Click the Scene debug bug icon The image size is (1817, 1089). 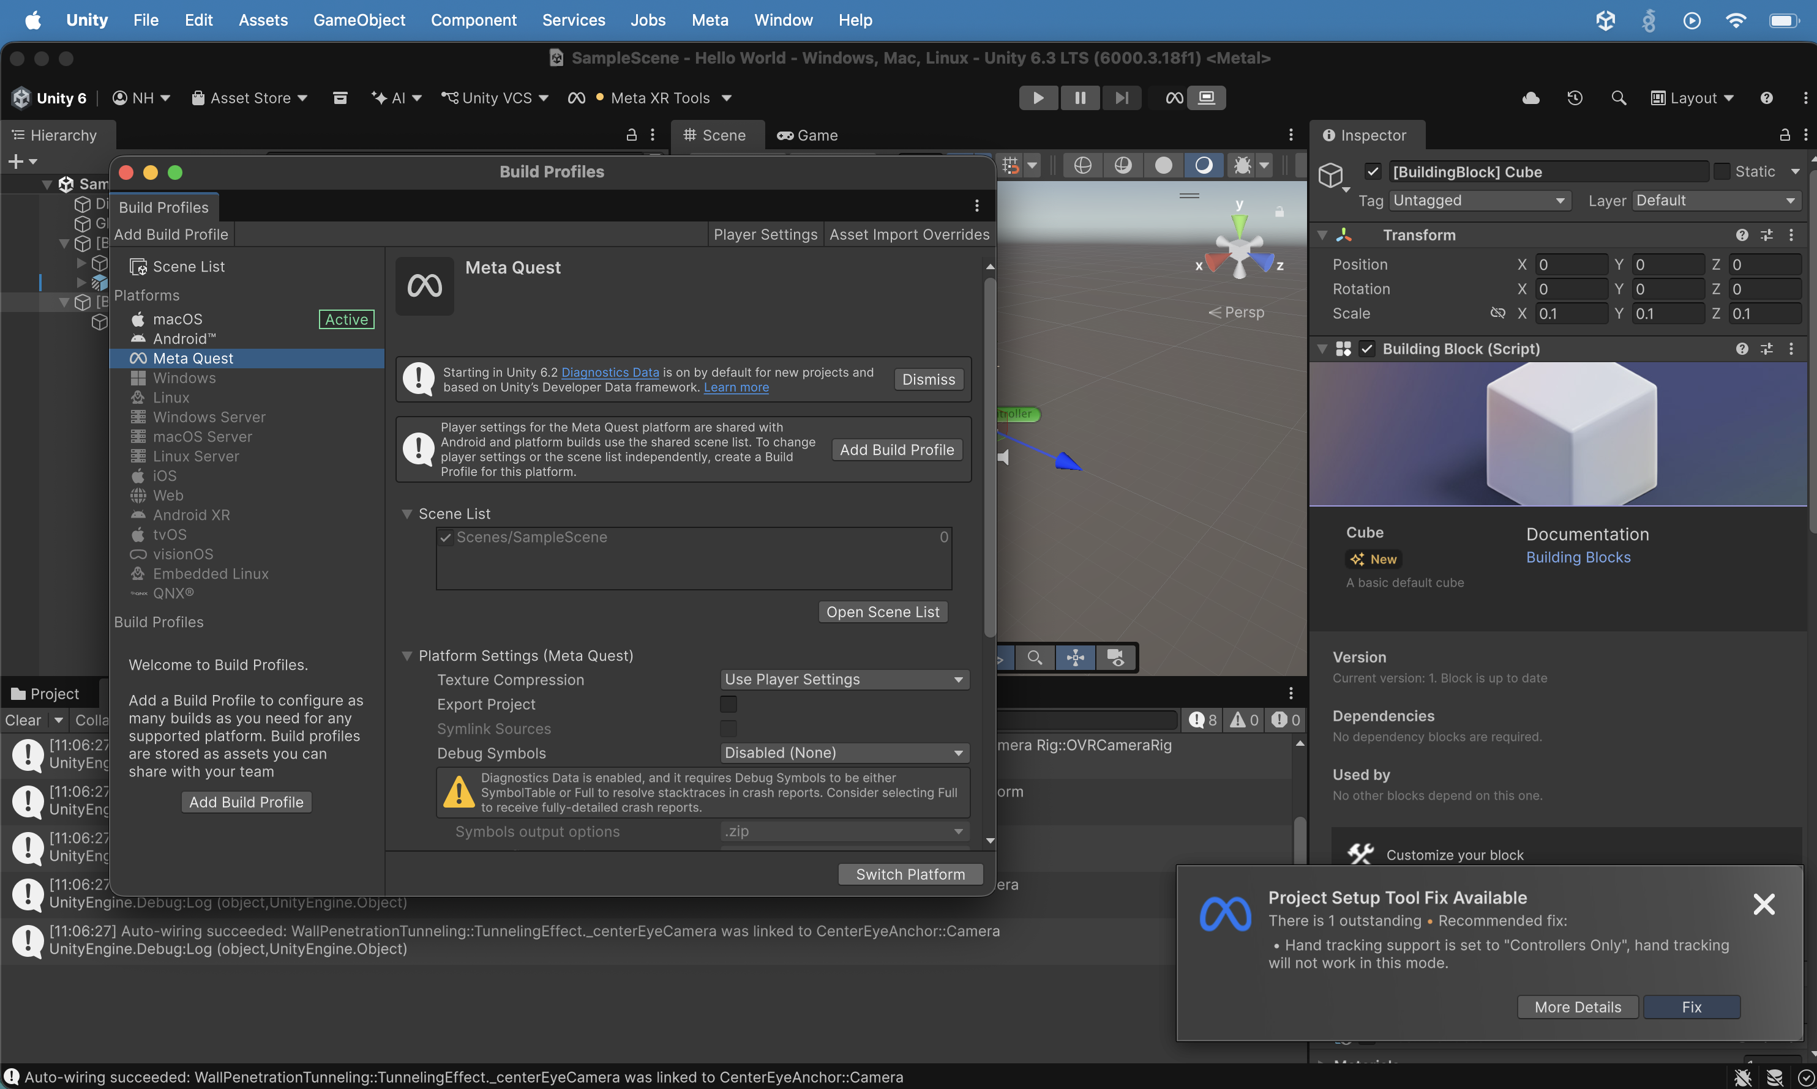(1242, 165)
